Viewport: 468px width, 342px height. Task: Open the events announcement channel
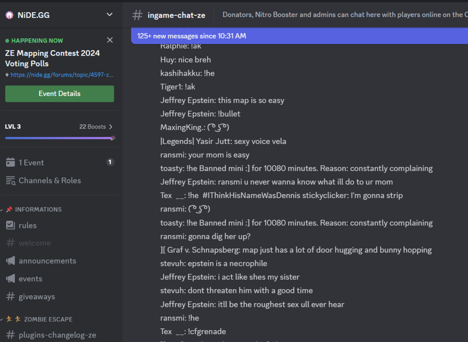pos(30,278)
